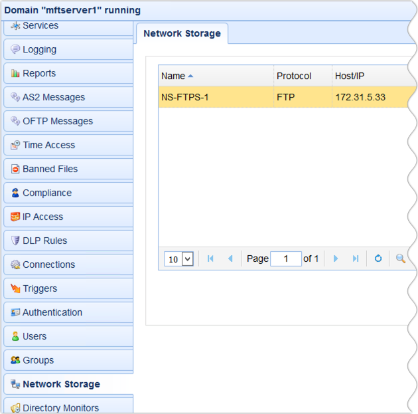418x414 pixels.
Task: Click the Triggers icon in the sidebar
Action: pyautogui.click(x=15, y=288)
